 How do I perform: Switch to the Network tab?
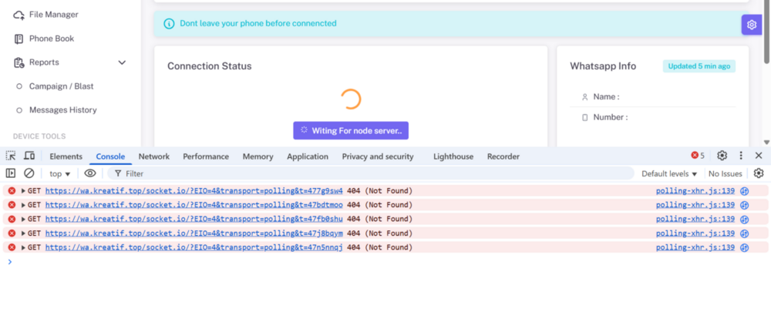154,156
